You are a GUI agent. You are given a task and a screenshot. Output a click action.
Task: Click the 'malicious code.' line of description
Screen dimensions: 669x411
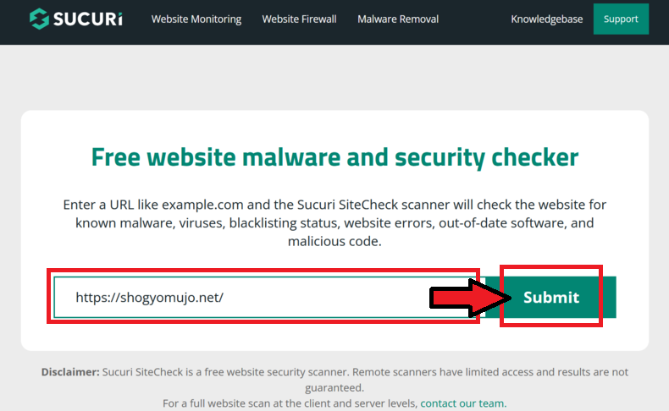(334, 242)
